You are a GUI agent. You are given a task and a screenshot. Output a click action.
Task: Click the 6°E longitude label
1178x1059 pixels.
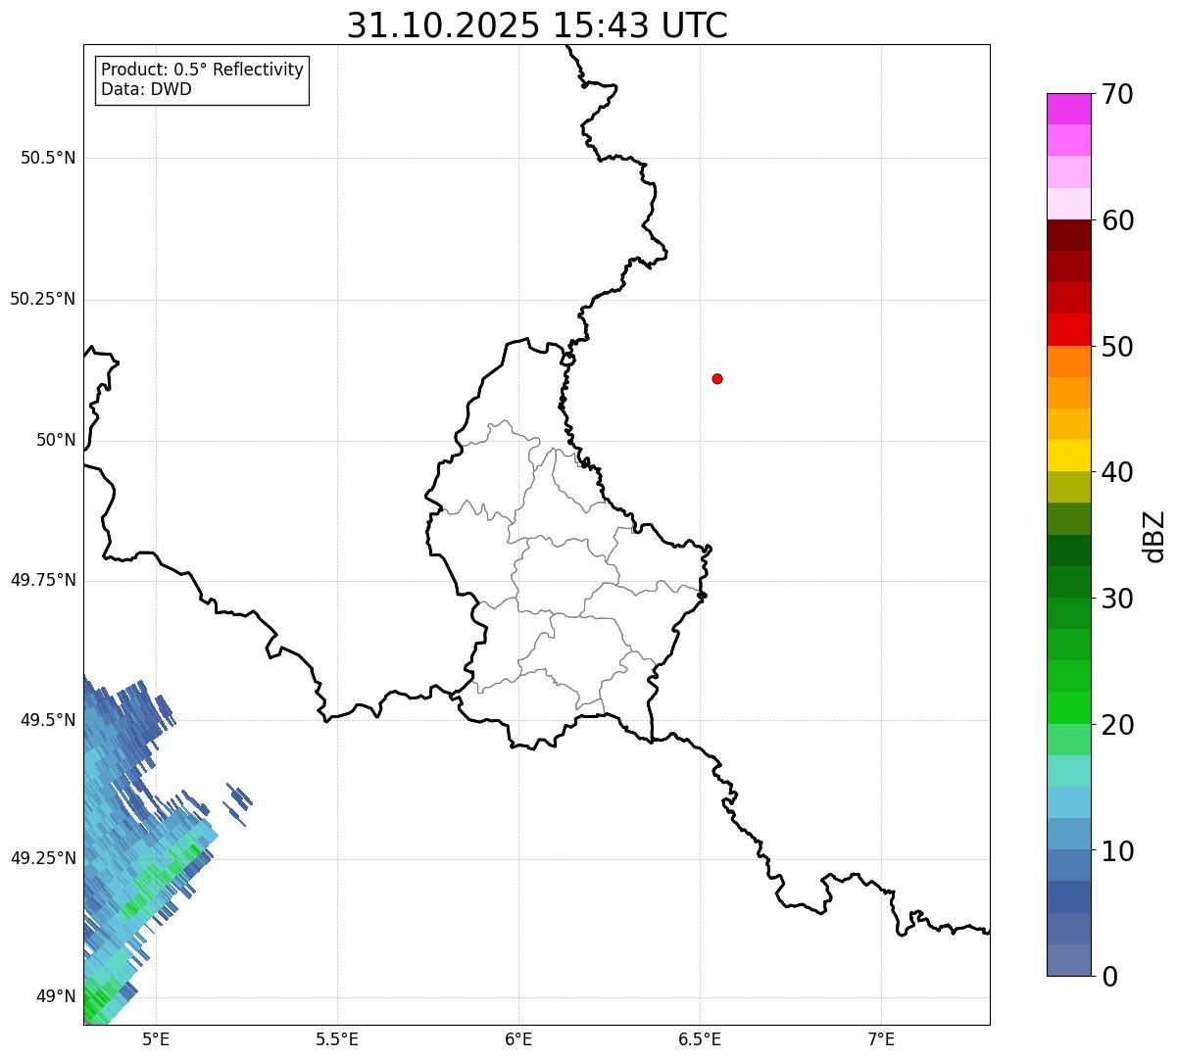518,1039
